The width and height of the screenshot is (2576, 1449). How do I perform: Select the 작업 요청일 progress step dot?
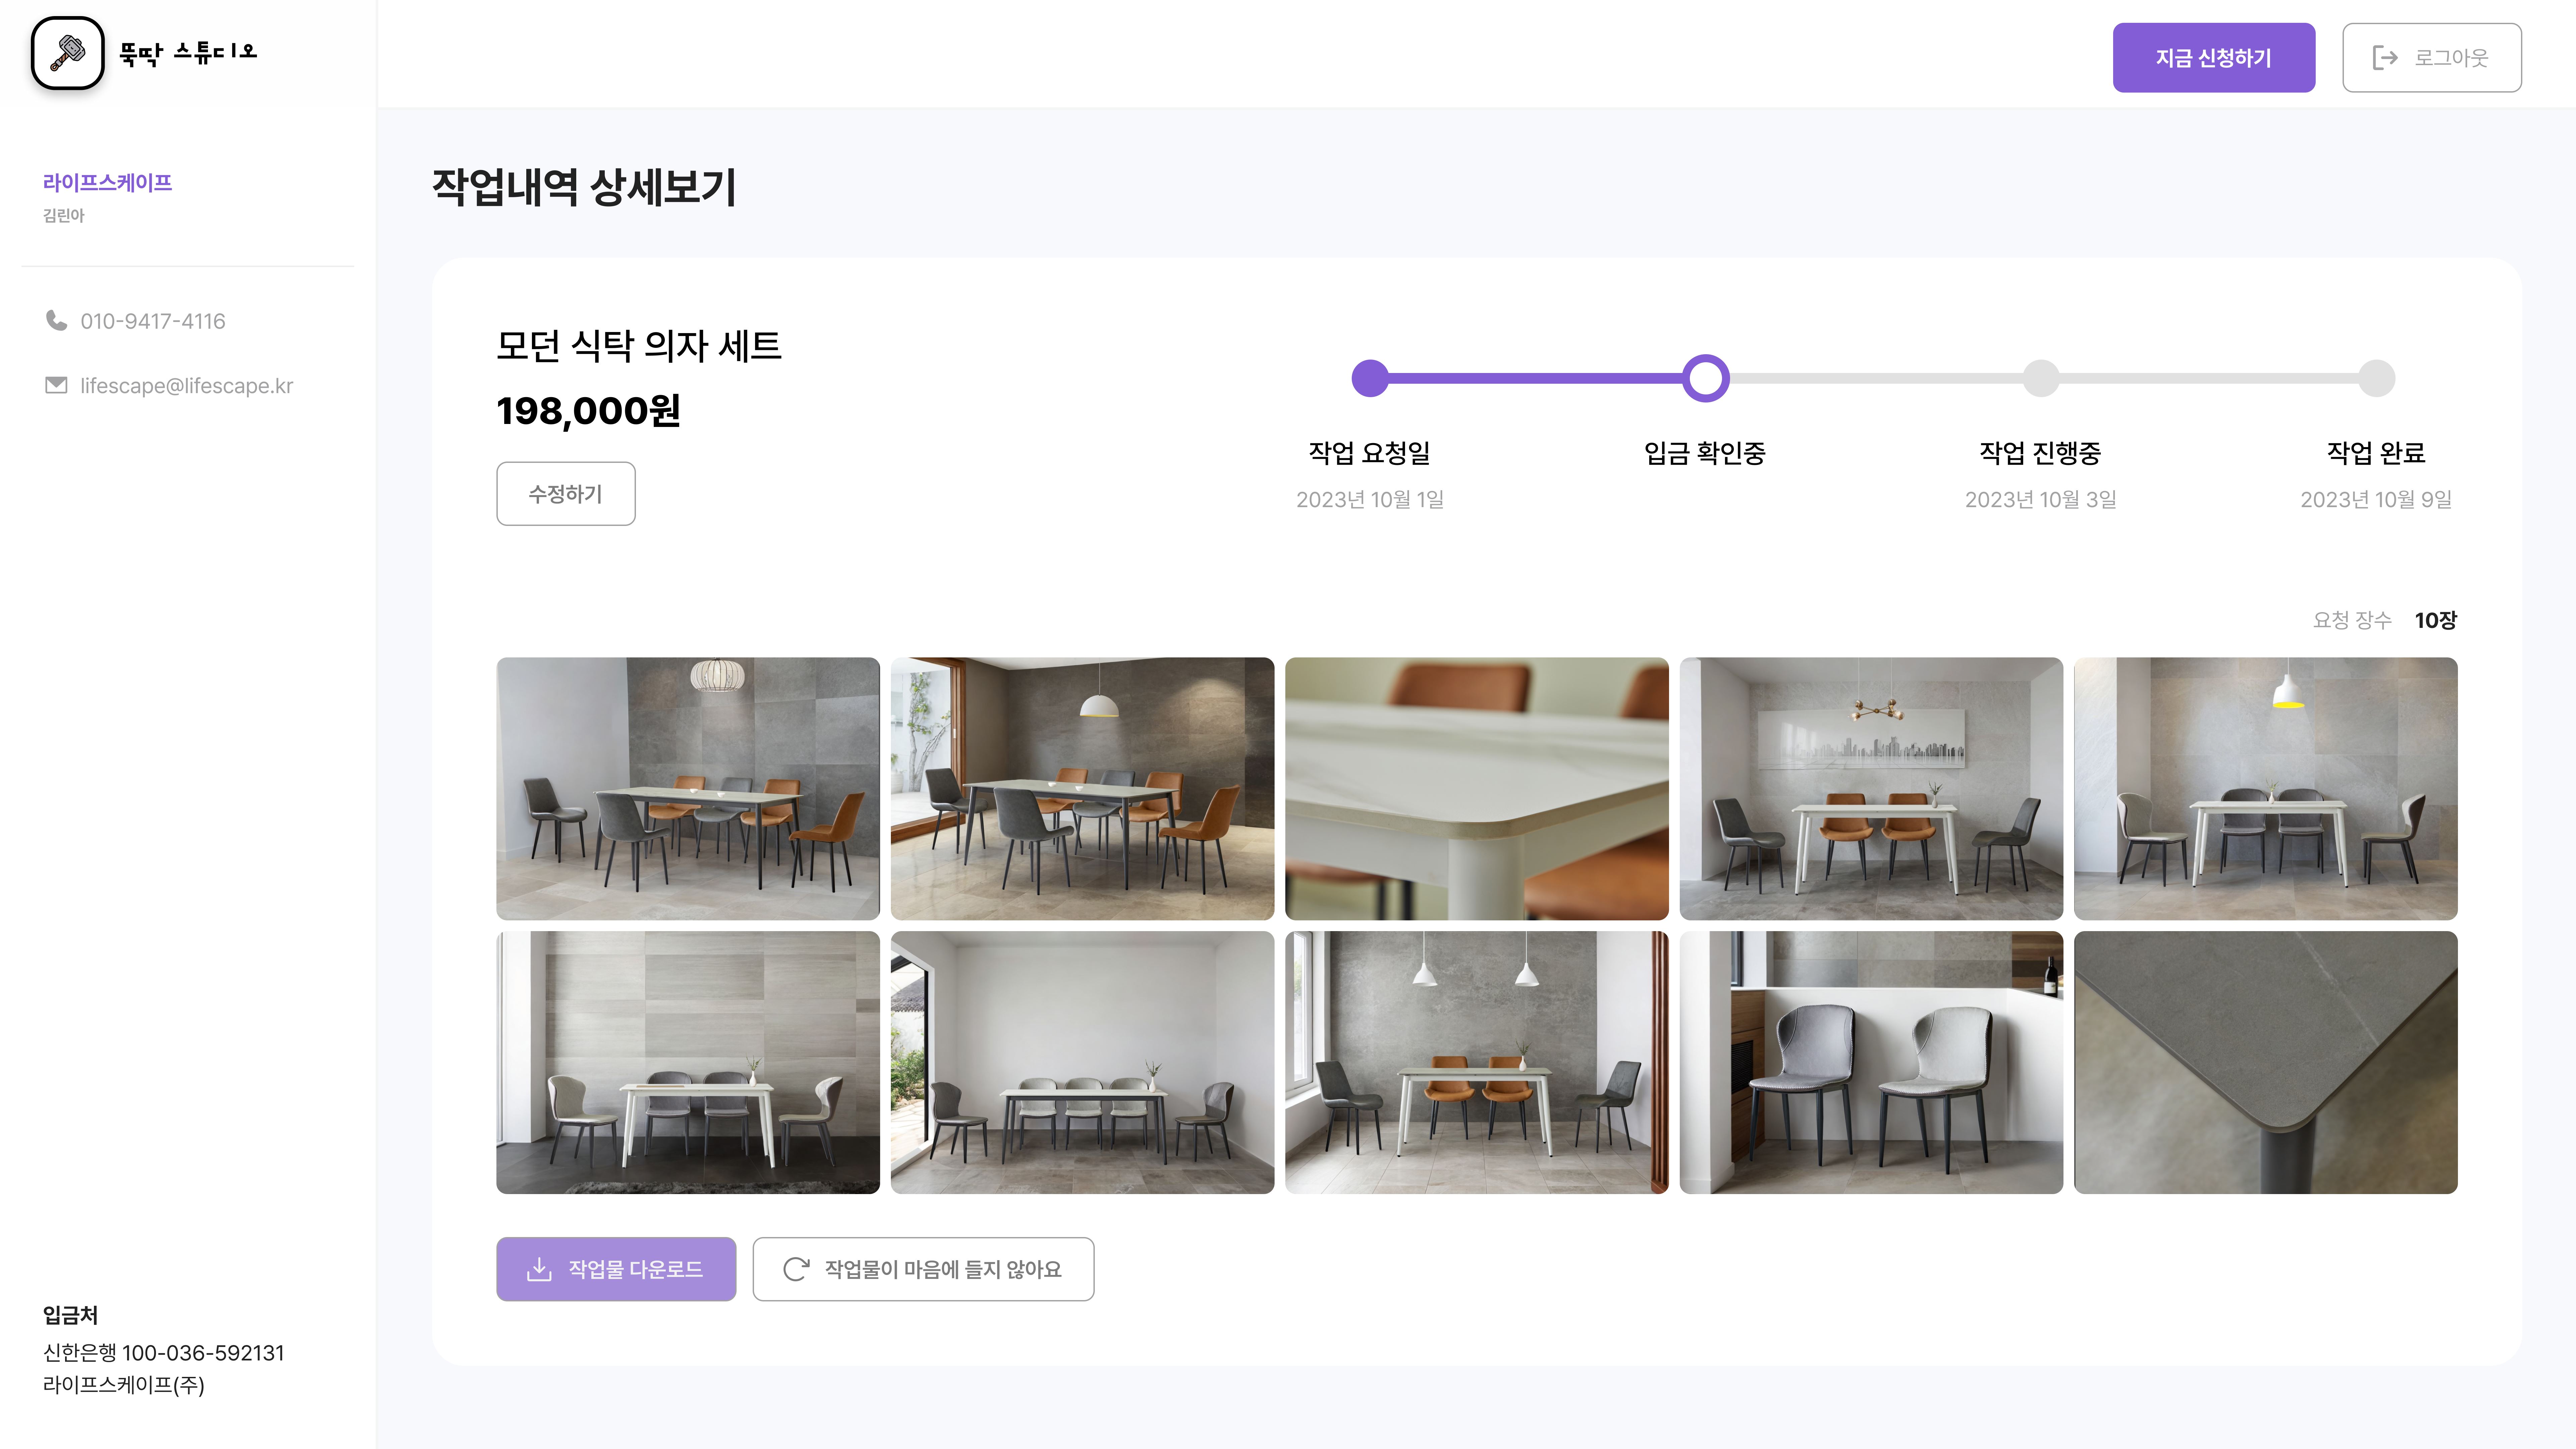[1370, 378]
